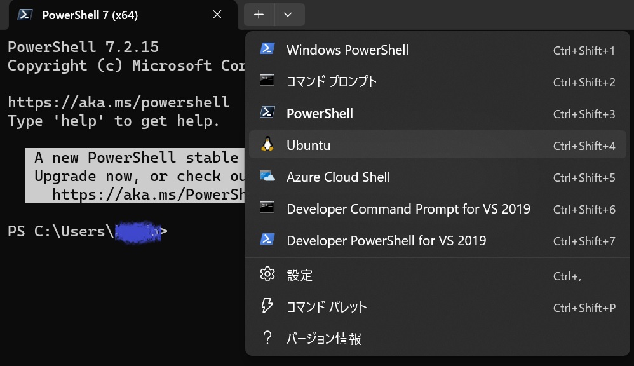Launch the Ubuntu profile from menu
Image resolution: width=634 pixels, height=366 pixels.
tap(308, 146)
